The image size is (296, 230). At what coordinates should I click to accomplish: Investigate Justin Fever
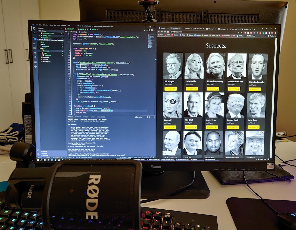[212, 127]
